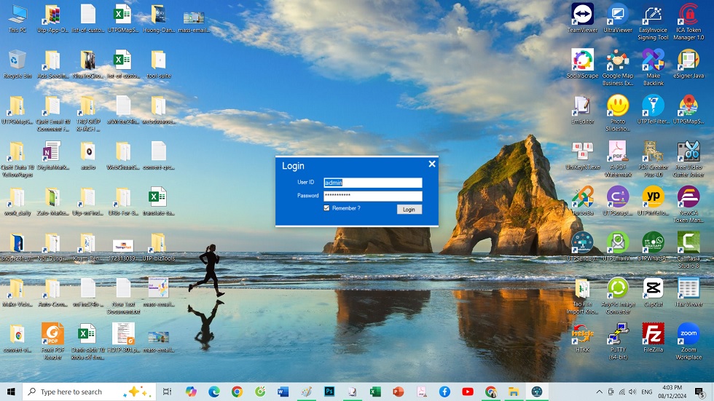Screen dimensions: 714x401
Task: Open the ENG input language switcher
Action: [646, 392]
